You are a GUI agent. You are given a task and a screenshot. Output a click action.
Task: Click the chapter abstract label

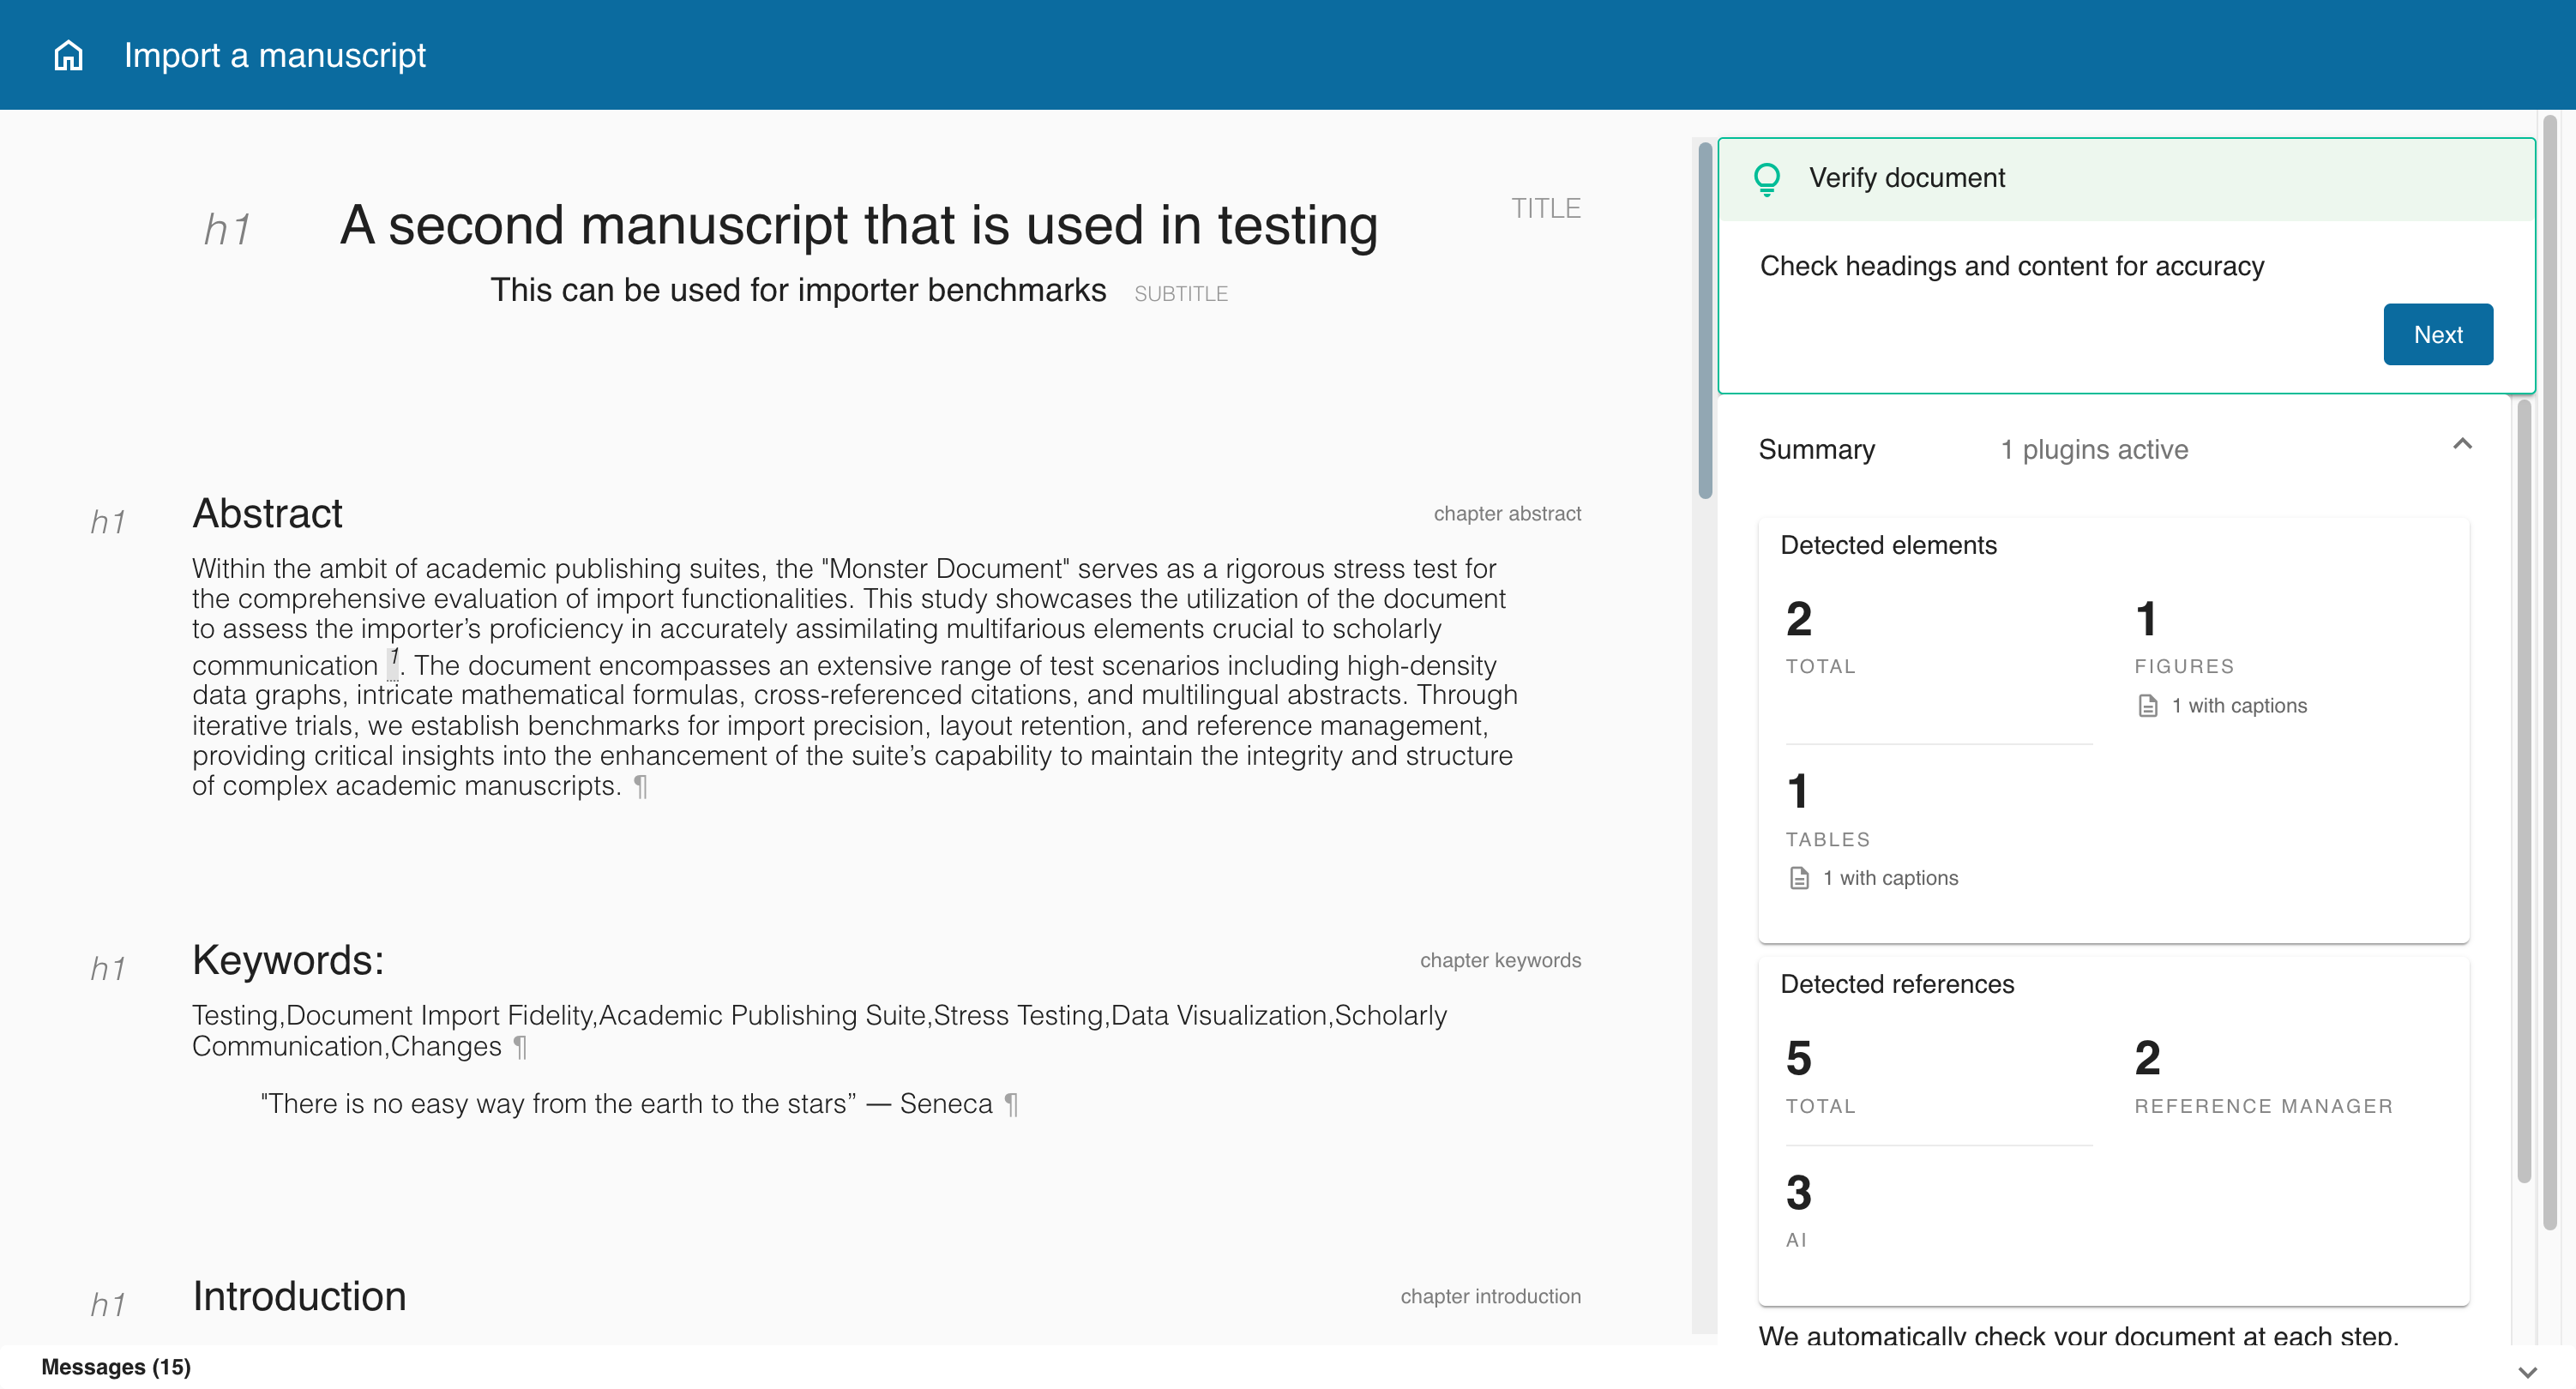(x=1507, y=513)
